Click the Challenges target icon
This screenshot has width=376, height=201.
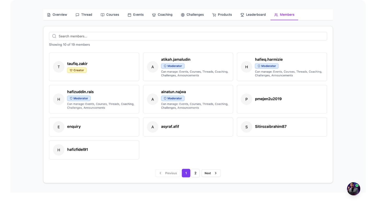[183, 15]
